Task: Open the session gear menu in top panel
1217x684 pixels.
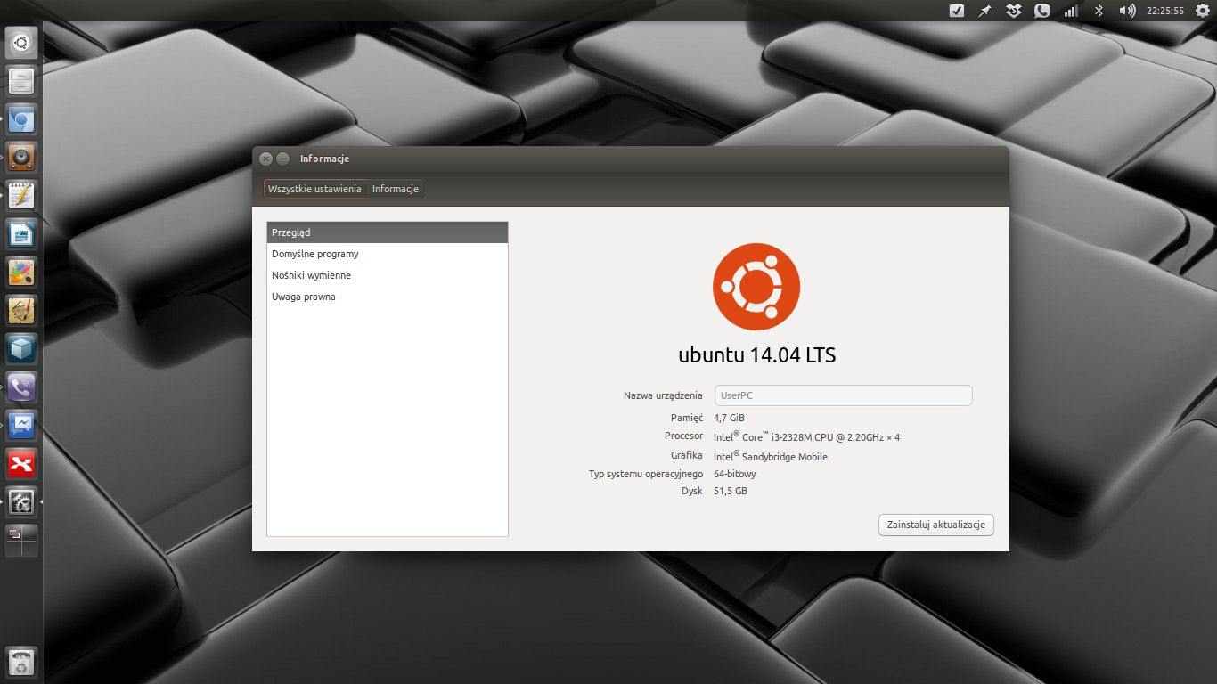Action: 1203,11
